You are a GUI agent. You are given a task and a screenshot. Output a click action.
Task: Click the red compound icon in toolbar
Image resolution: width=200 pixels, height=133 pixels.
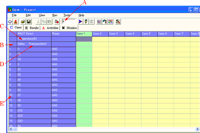(16, 22)
